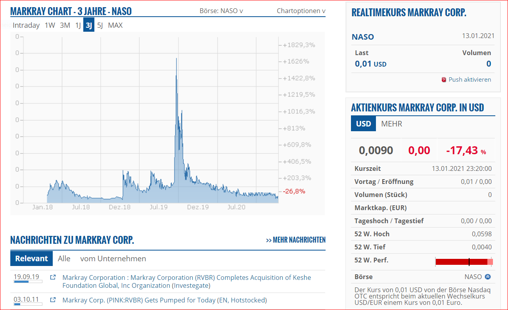Viewport: 508px width, 310px height.
Task: Open Keshe Foundation acquisition news article
Action: click(187, 281)
